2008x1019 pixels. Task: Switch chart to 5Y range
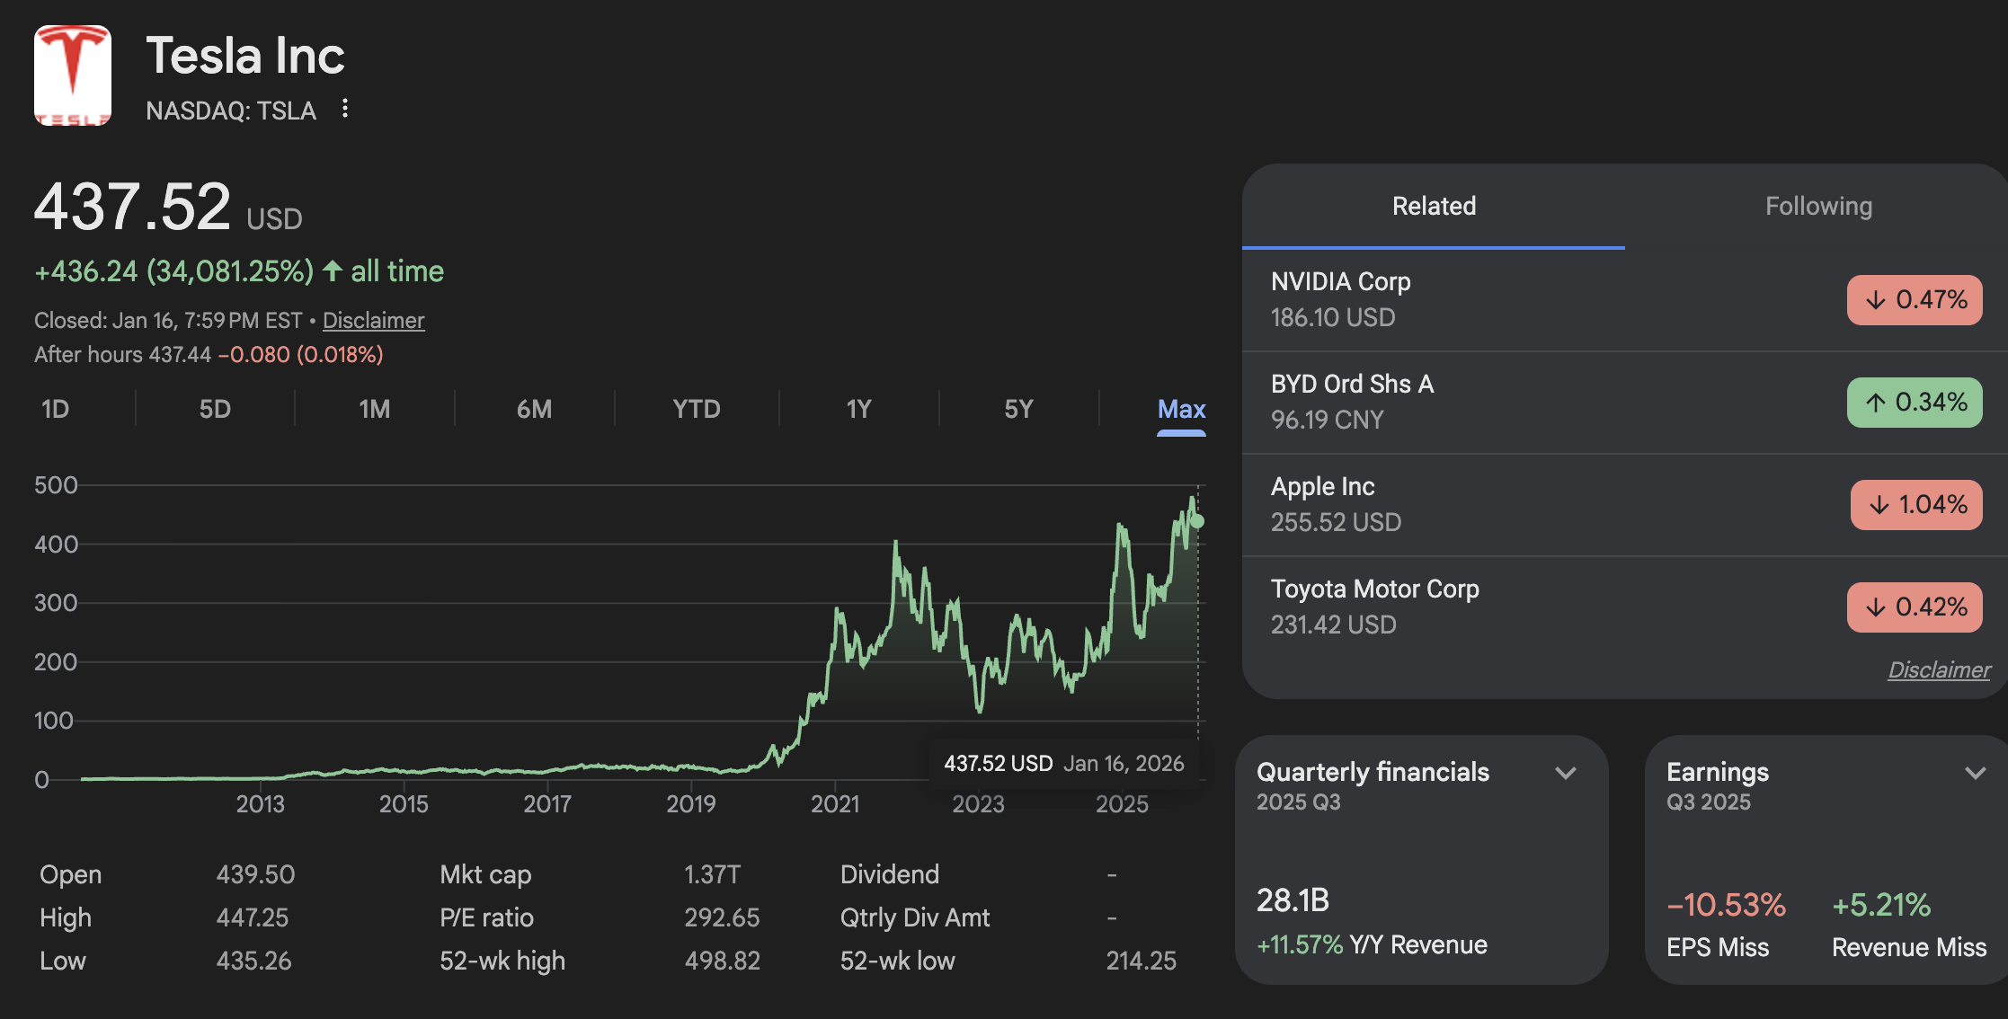1018,410
